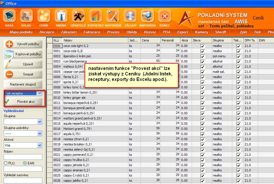
Task: Toggle Tisk checkbox for rum blackjamaica row
Action: click(239, 62)
